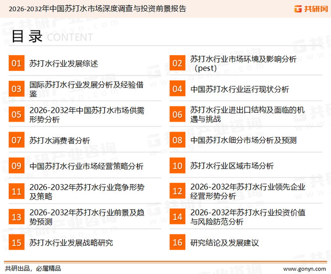
Task: Click the orange 07 number box
Action: (16, 140)
